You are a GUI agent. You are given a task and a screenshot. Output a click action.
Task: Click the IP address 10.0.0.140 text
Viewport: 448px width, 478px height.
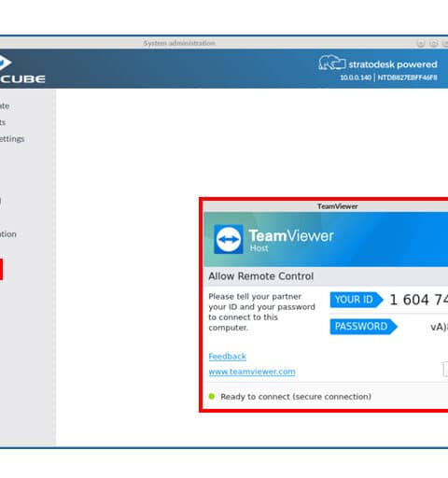coord(356,77)
